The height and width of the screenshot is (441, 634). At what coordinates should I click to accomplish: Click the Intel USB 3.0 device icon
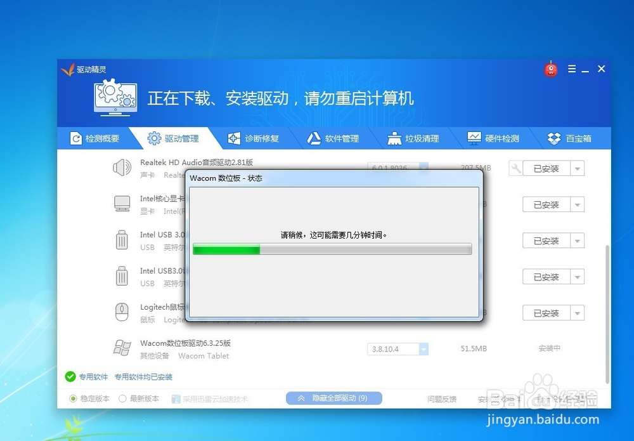tap(122, 240)
